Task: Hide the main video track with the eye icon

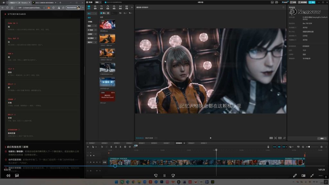Action: coord(94,162)
